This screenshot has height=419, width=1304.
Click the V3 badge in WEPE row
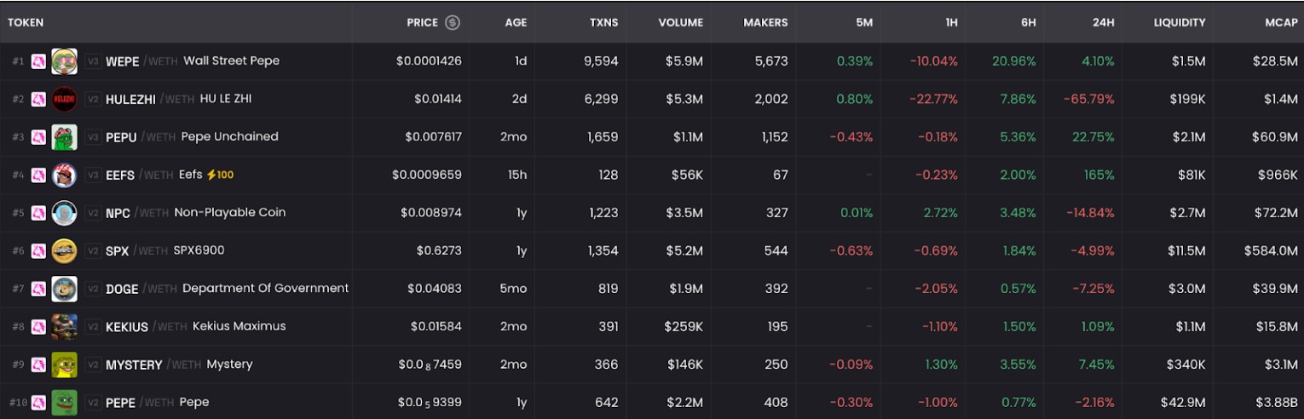(x=93, y=61)
